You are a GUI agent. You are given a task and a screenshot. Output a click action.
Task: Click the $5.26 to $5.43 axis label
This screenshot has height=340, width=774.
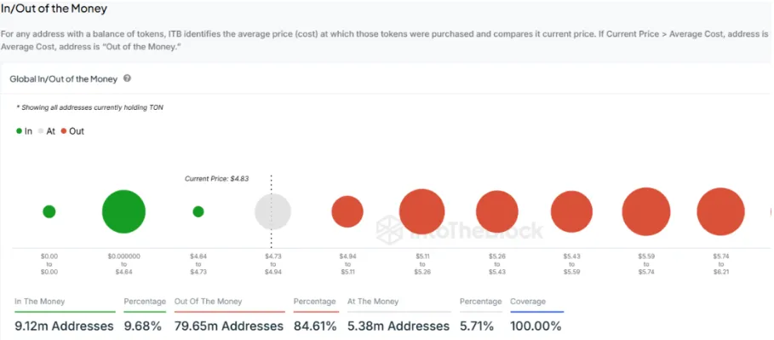click(497, 264)
